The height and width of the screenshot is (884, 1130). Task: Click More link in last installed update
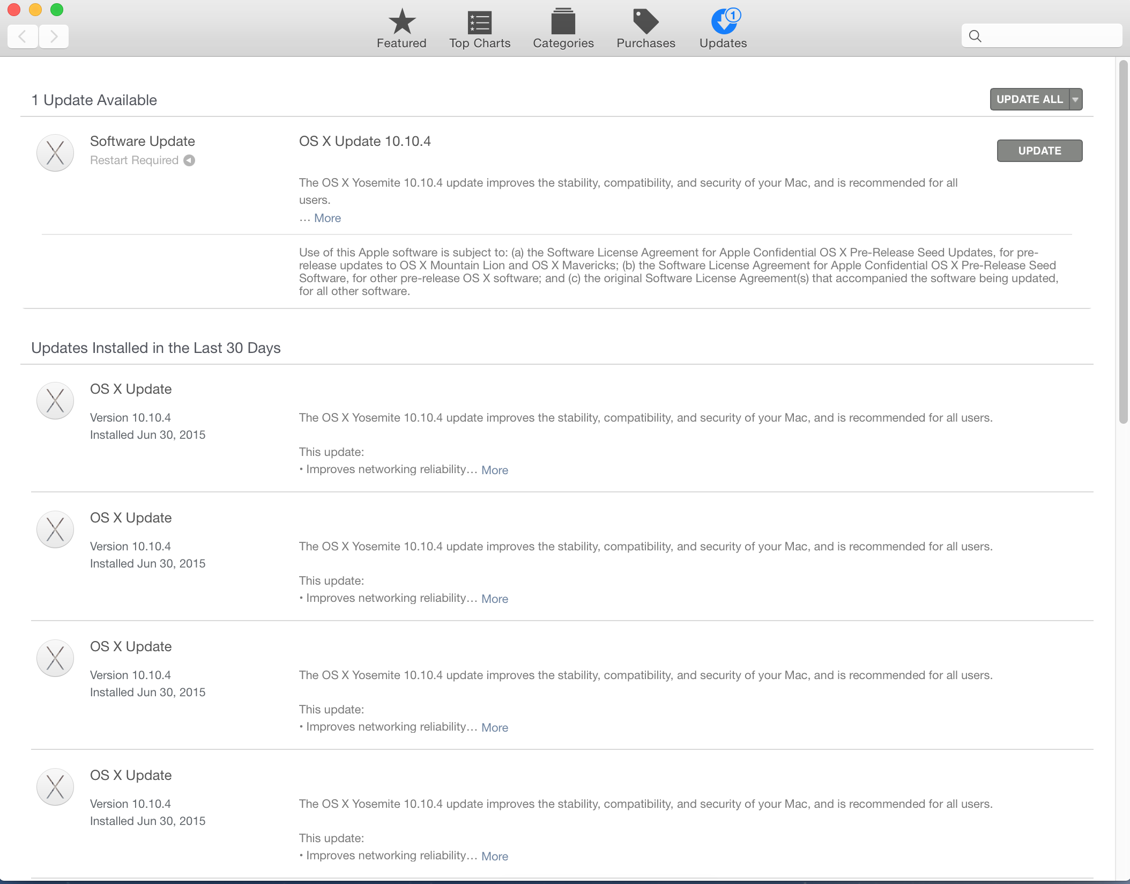click(494, 857)
